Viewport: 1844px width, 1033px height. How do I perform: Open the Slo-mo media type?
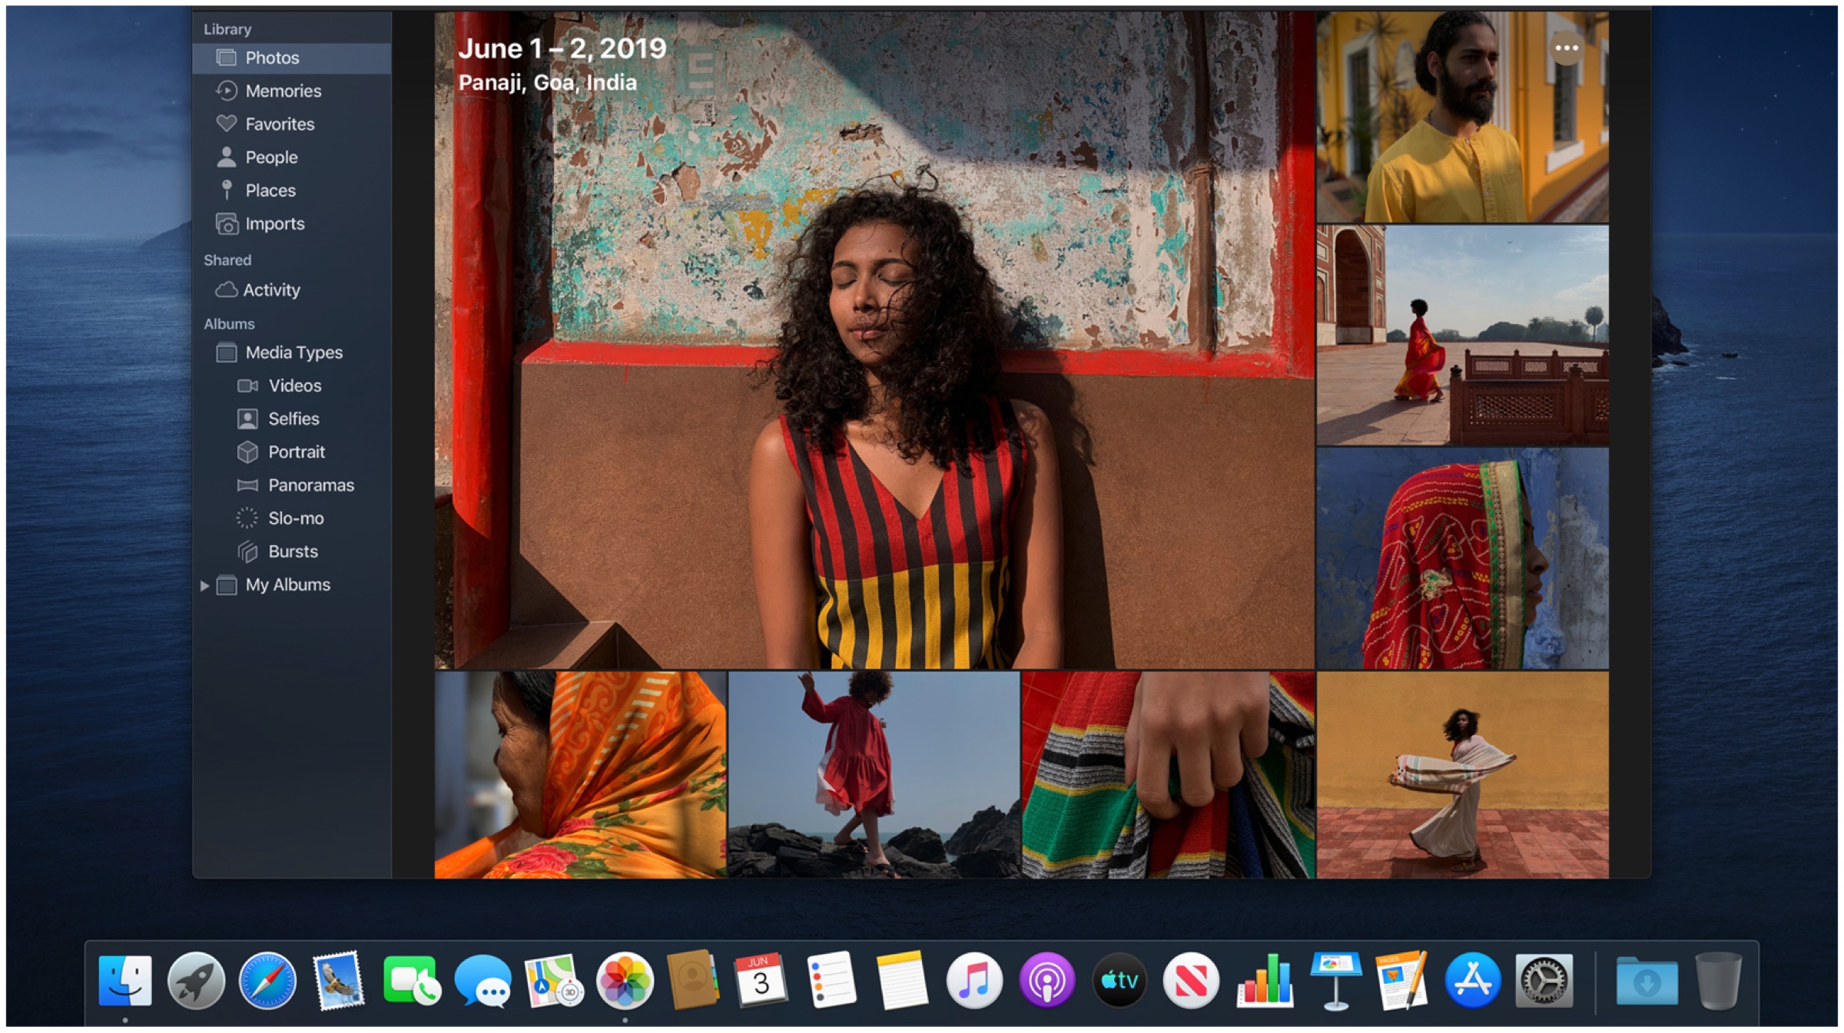[296, 518]
